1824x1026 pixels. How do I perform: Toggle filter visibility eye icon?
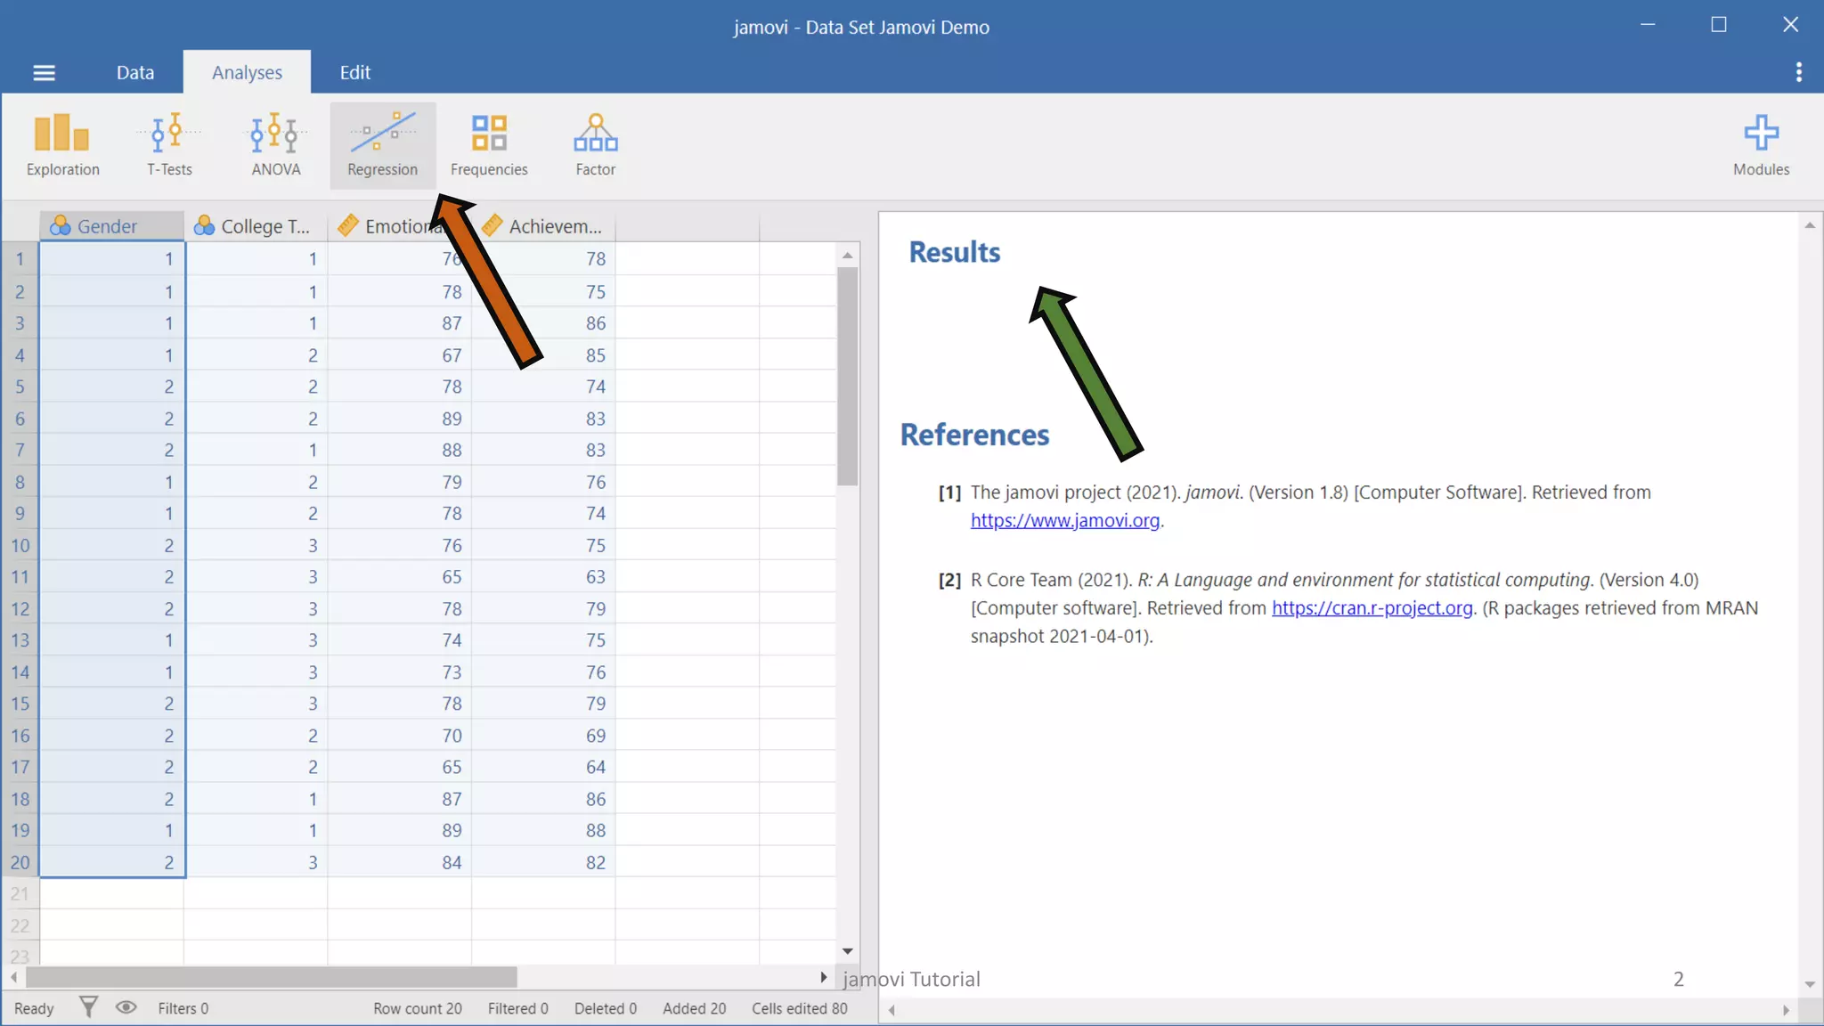pos(126,1007)
